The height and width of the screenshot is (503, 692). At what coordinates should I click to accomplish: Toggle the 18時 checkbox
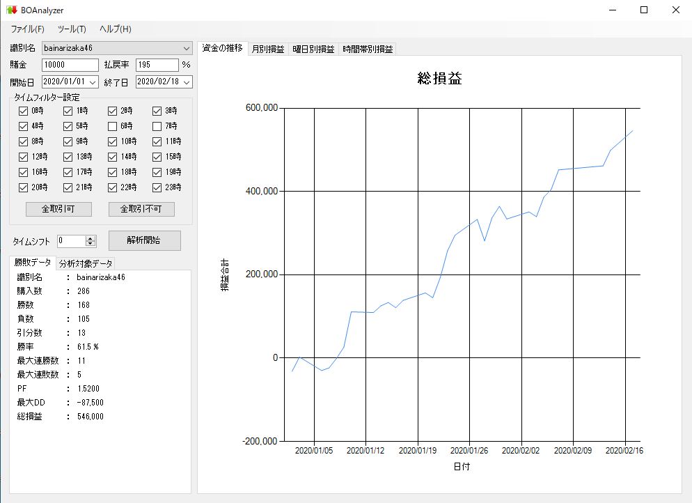pyautogui.click(x=112, y=172)
